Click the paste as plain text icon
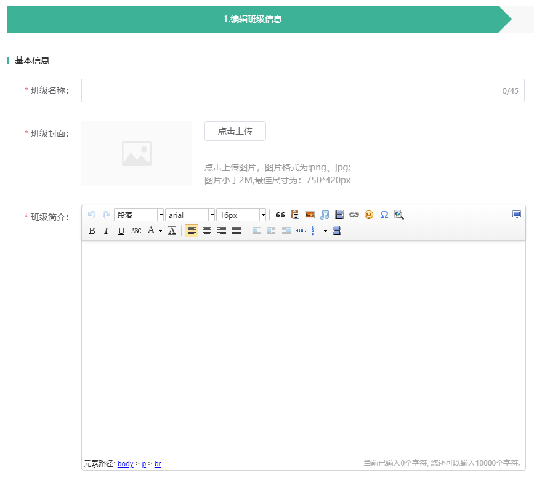The image size is (534, 478). (x=295, y=215)
